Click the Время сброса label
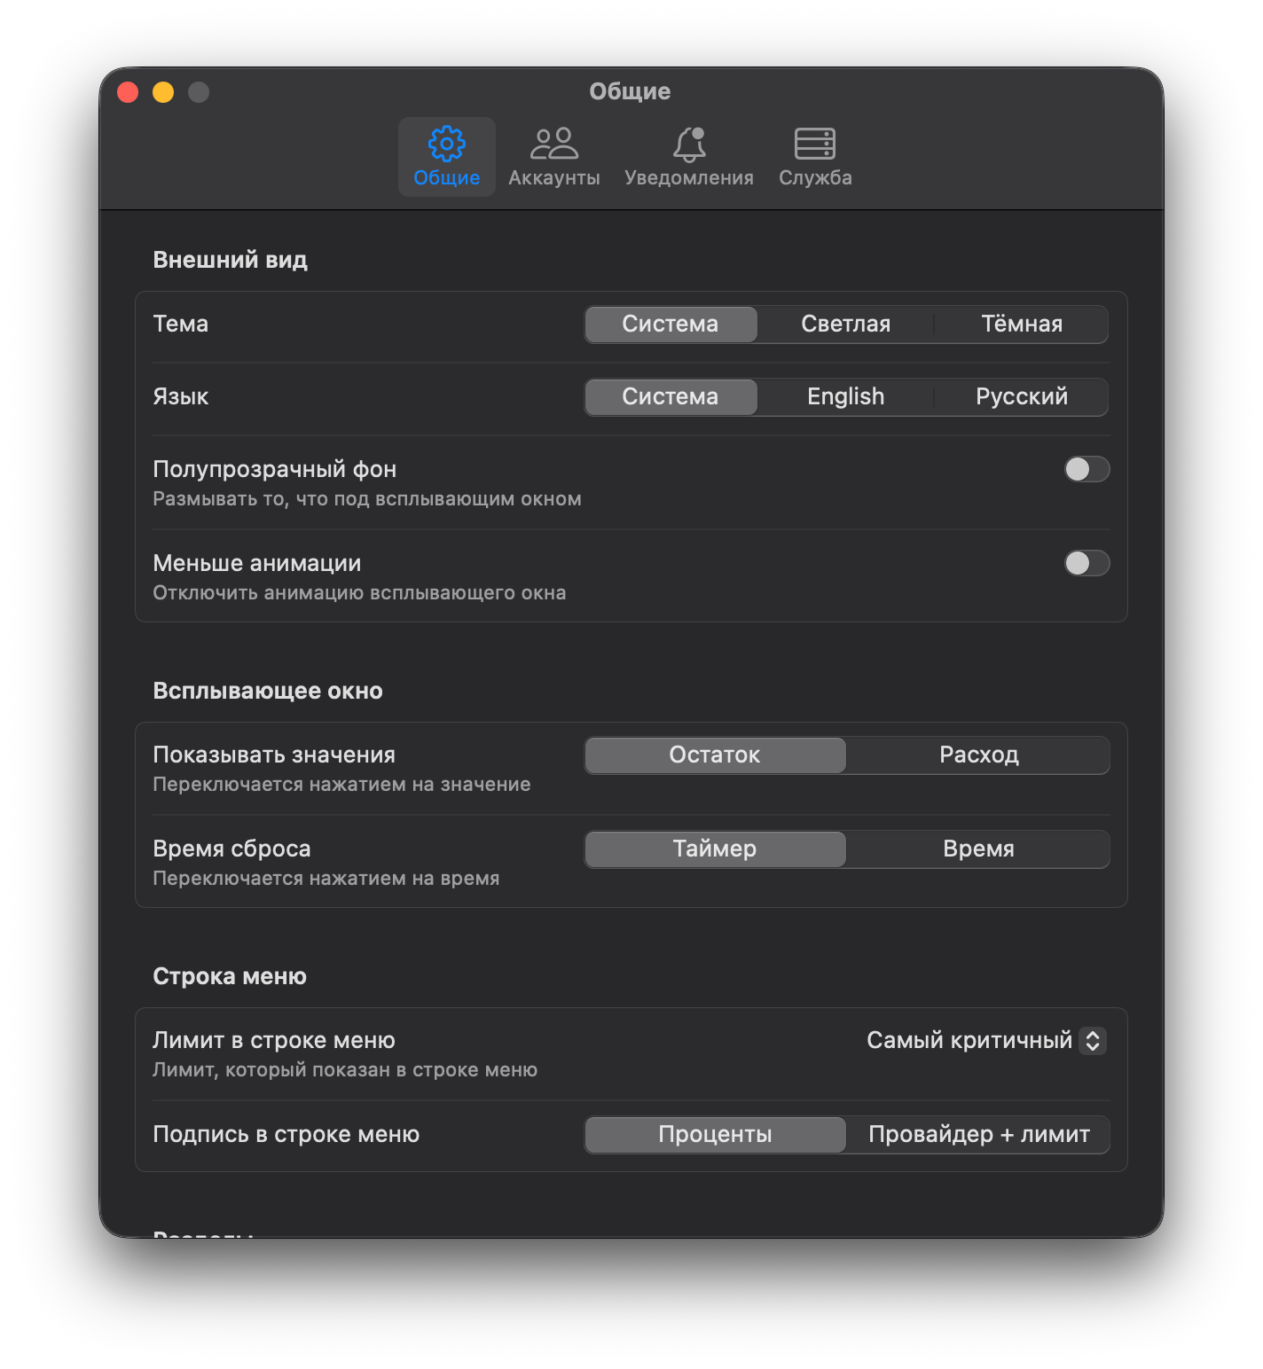1263x1369 pixels. [x=232, y=849]
